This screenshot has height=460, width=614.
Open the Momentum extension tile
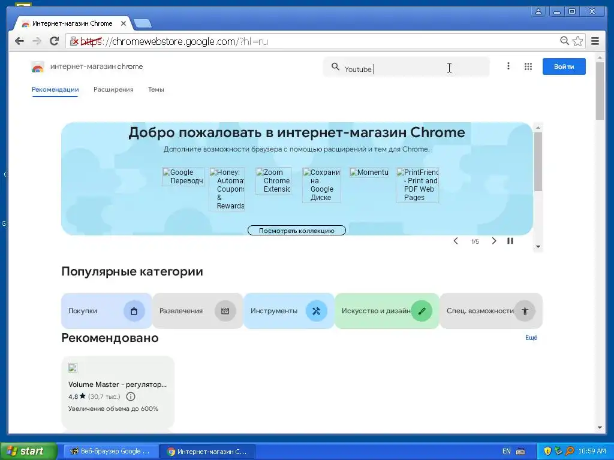click(x=369, y=172)
